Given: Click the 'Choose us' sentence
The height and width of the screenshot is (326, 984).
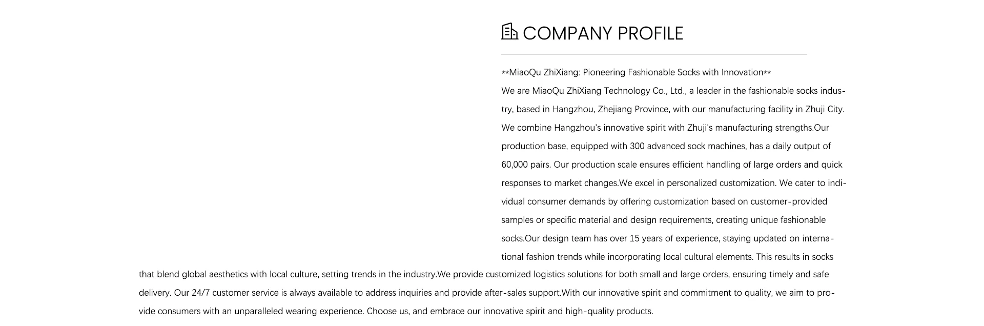Looking at the screenshot, I should click(x=510, y=311).
